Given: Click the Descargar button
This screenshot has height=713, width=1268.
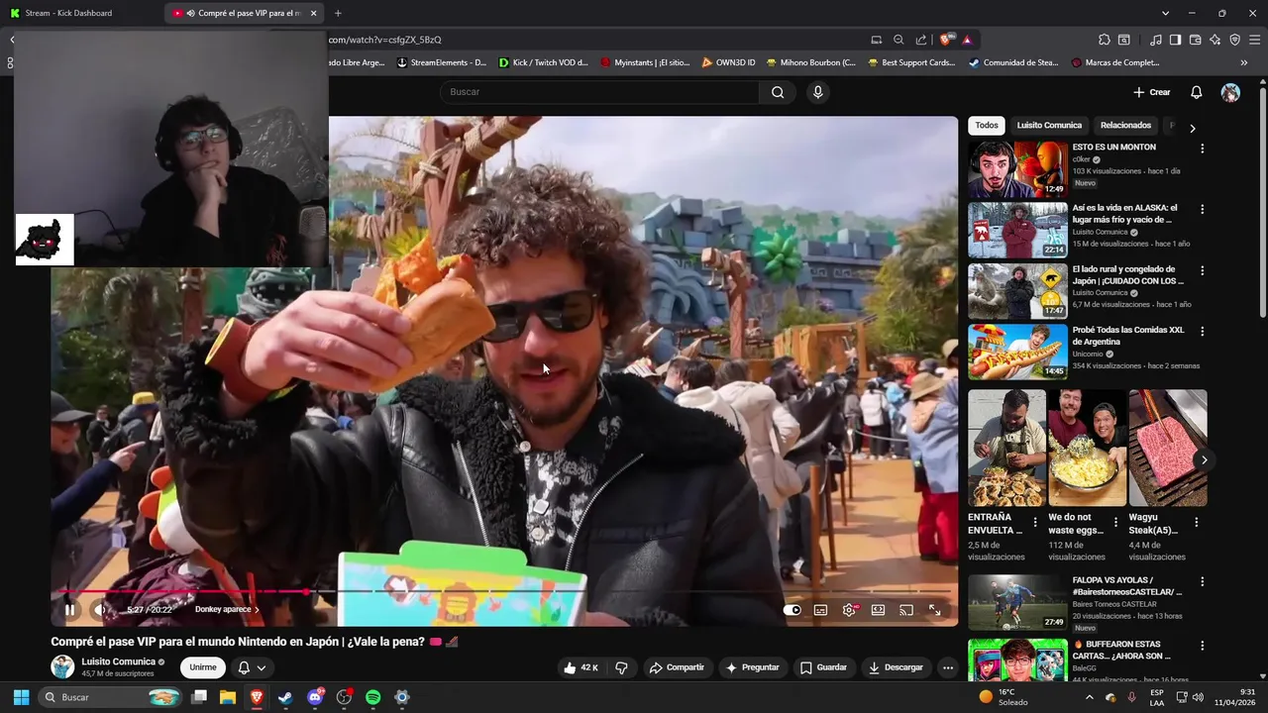Looking at the screenshot, I should click(x=896, y=667).
